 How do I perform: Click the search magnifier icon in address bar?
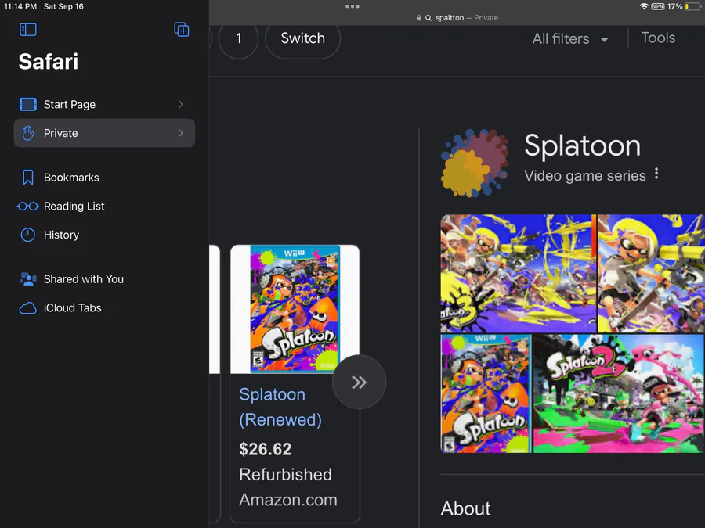(x=428, y=18)
